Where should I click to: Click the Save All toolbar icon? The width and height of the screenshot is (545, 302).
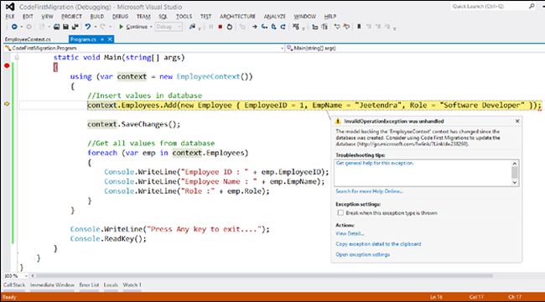(75, 27)
